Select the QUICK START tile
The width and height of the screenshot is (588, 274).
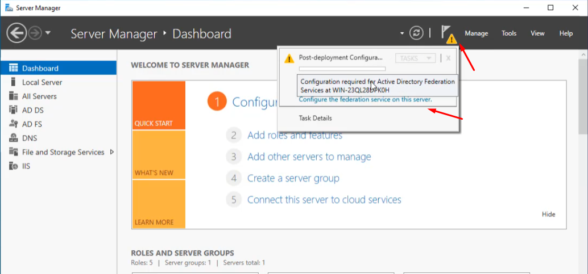(x=159, y=105)
